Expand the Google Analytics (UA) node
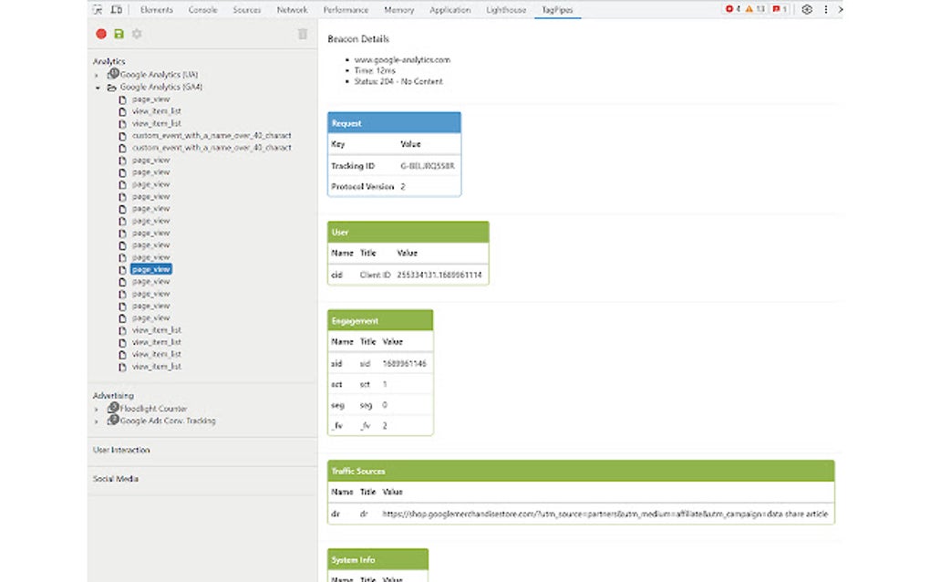This screenshot has height=582, width=930. [x=97, y=74]
